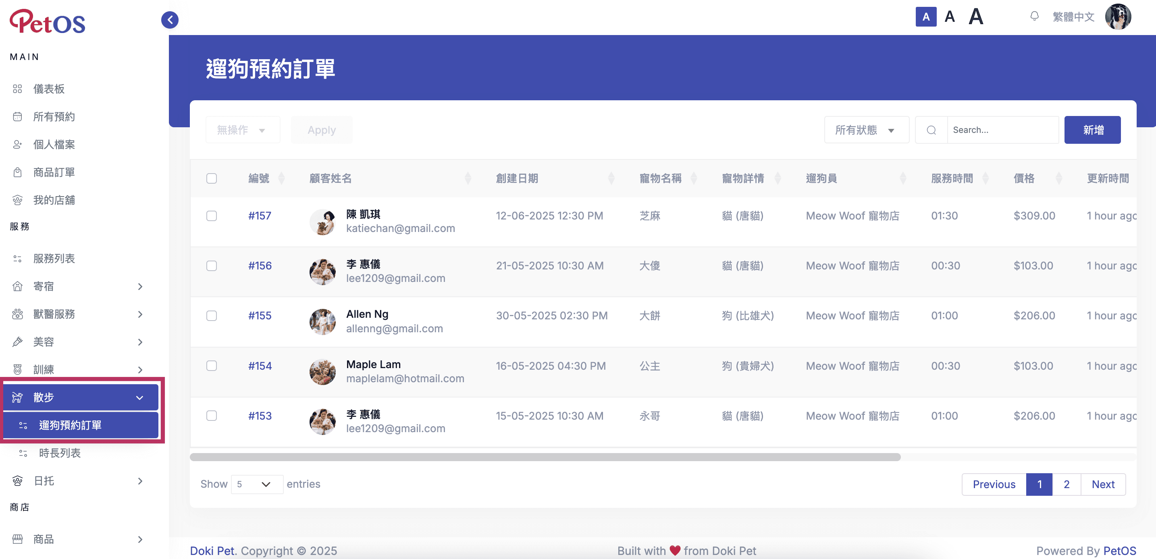The height and width of the screenshot is (559, 1156).
Task: Open the user profile avatar
Action: (1118, 17)
